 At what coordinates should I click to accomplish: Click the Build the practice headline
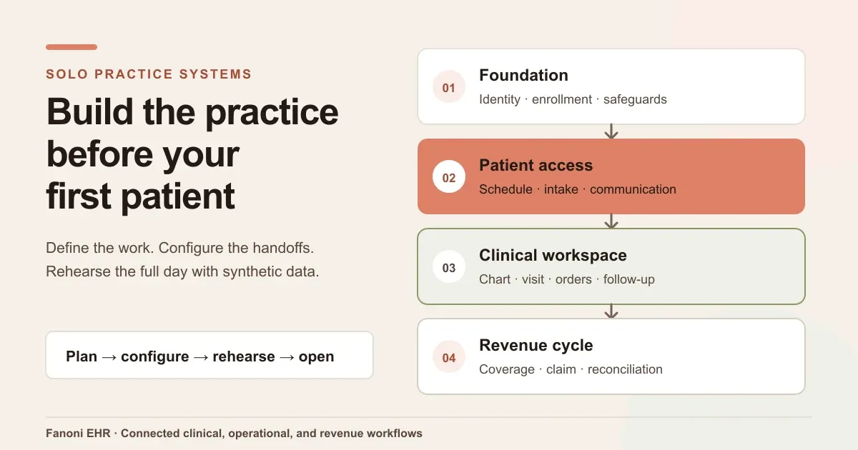(192, 154)
